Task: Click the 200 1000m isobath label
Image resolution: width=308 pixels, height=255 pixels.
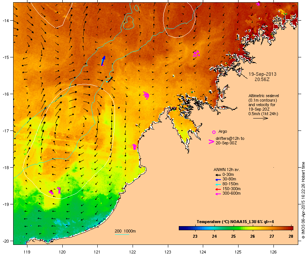Action: click(x=125, y=231)
